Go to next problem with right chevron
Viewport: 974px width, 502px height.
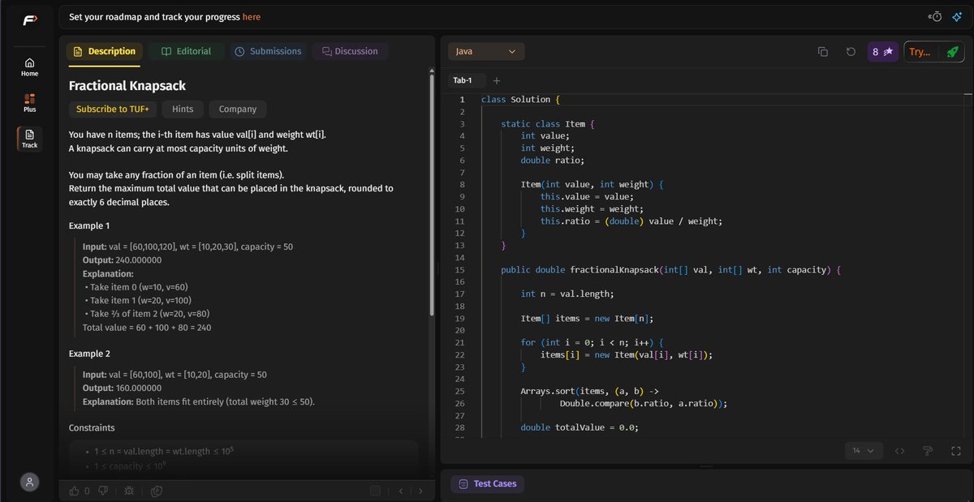pyautogui.click(x=420, y=491)
